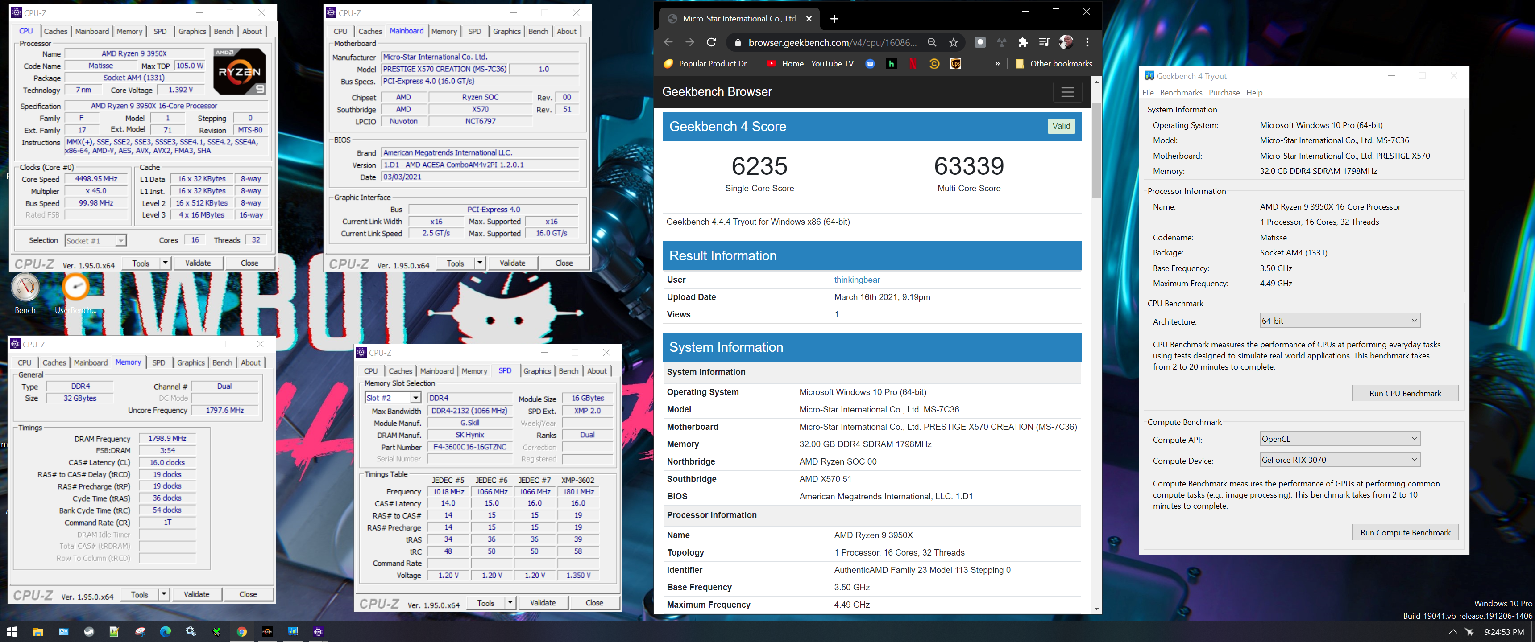Click Validate in CPU-Z SPD window
This screenshot has width=1535, height=642.
coord(543,603)
